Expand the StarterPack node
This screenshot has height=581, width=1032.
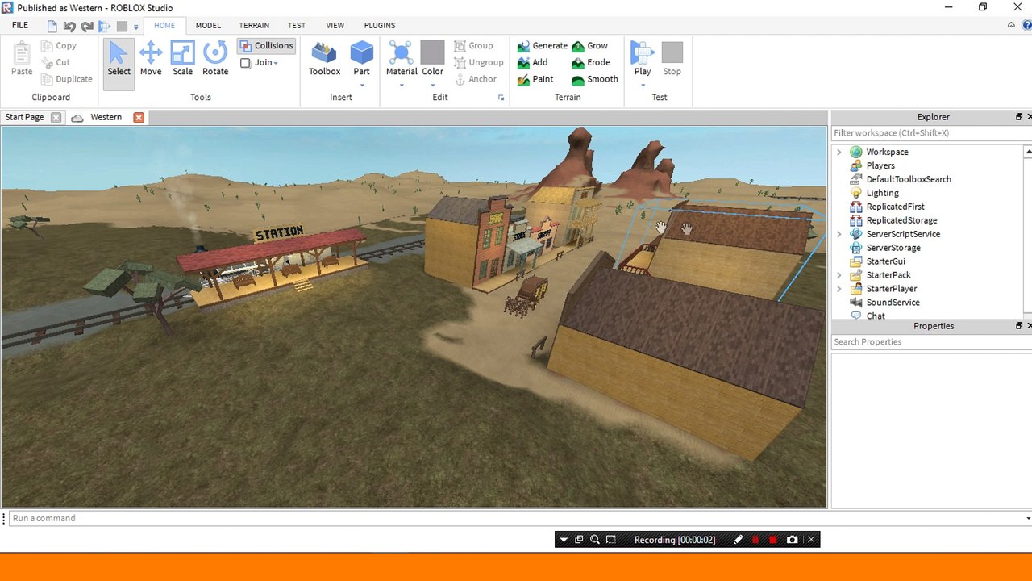point(839,275)
